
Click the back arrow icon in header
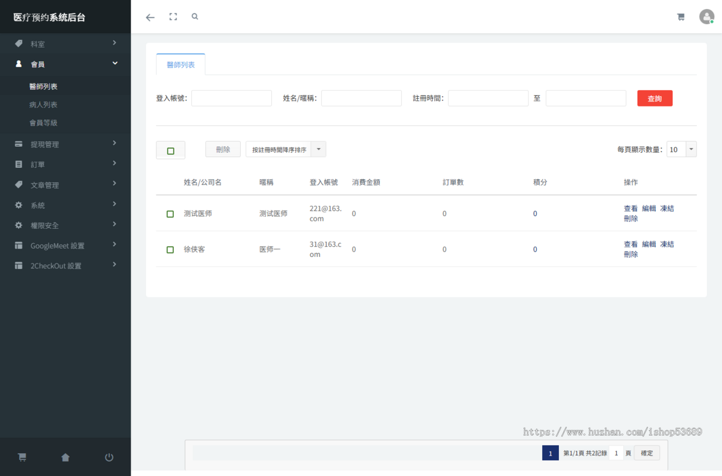(150, 17)
